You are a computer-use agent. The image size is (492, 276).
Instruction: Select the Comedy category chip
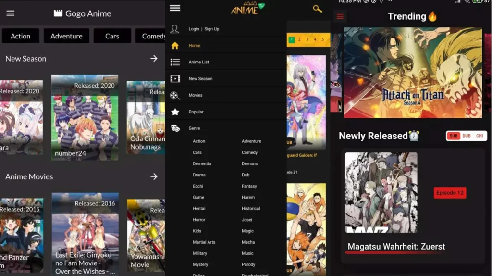pyautogui.click(x=150, y=36)
